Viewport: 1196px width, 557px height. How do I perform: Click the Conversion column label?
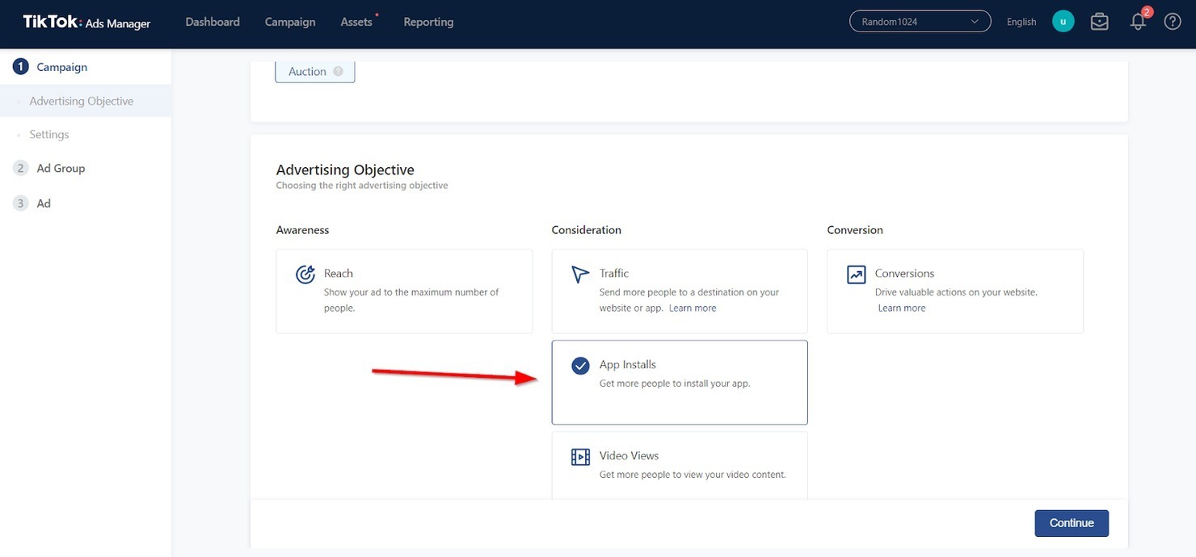(x=855, y=230)
